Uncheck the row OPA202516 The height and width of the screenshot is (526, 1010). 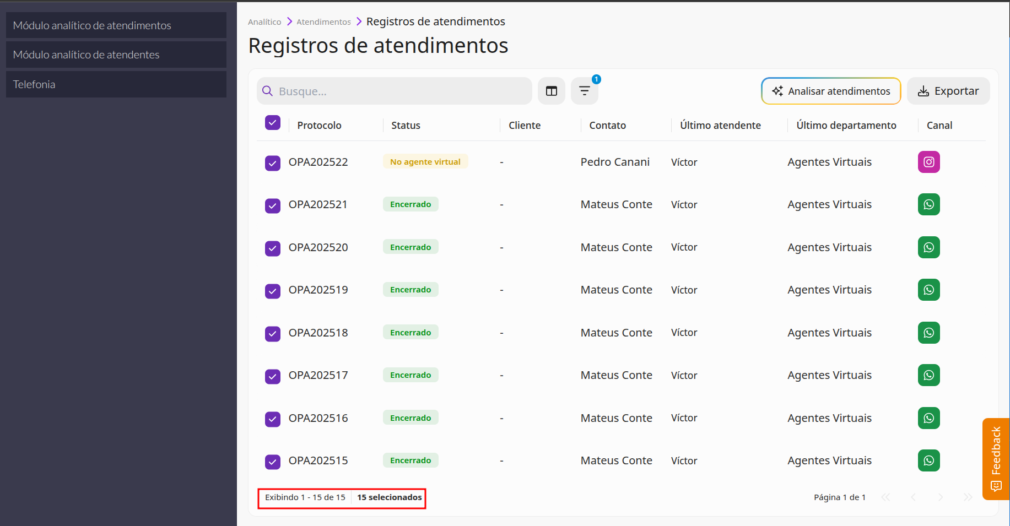(273, 419)
